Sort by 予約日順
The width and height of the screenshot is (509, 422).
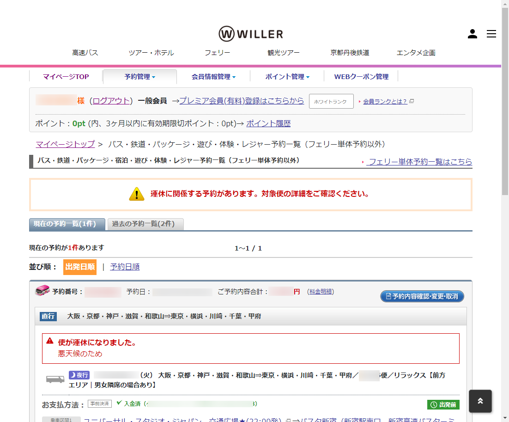[x=125, y=267]
